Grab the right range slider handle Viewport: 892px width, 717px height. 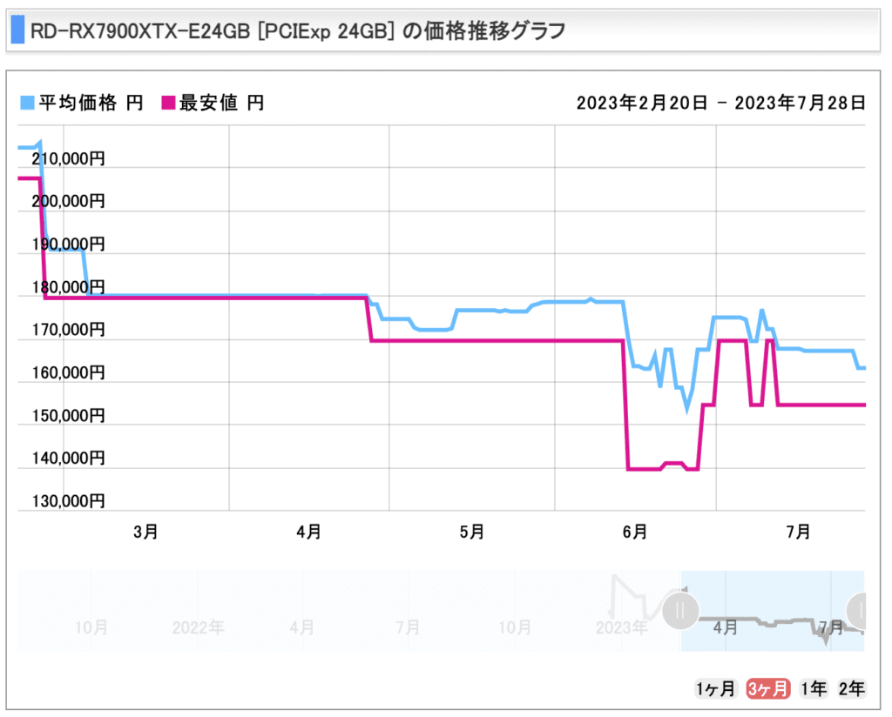861,610
